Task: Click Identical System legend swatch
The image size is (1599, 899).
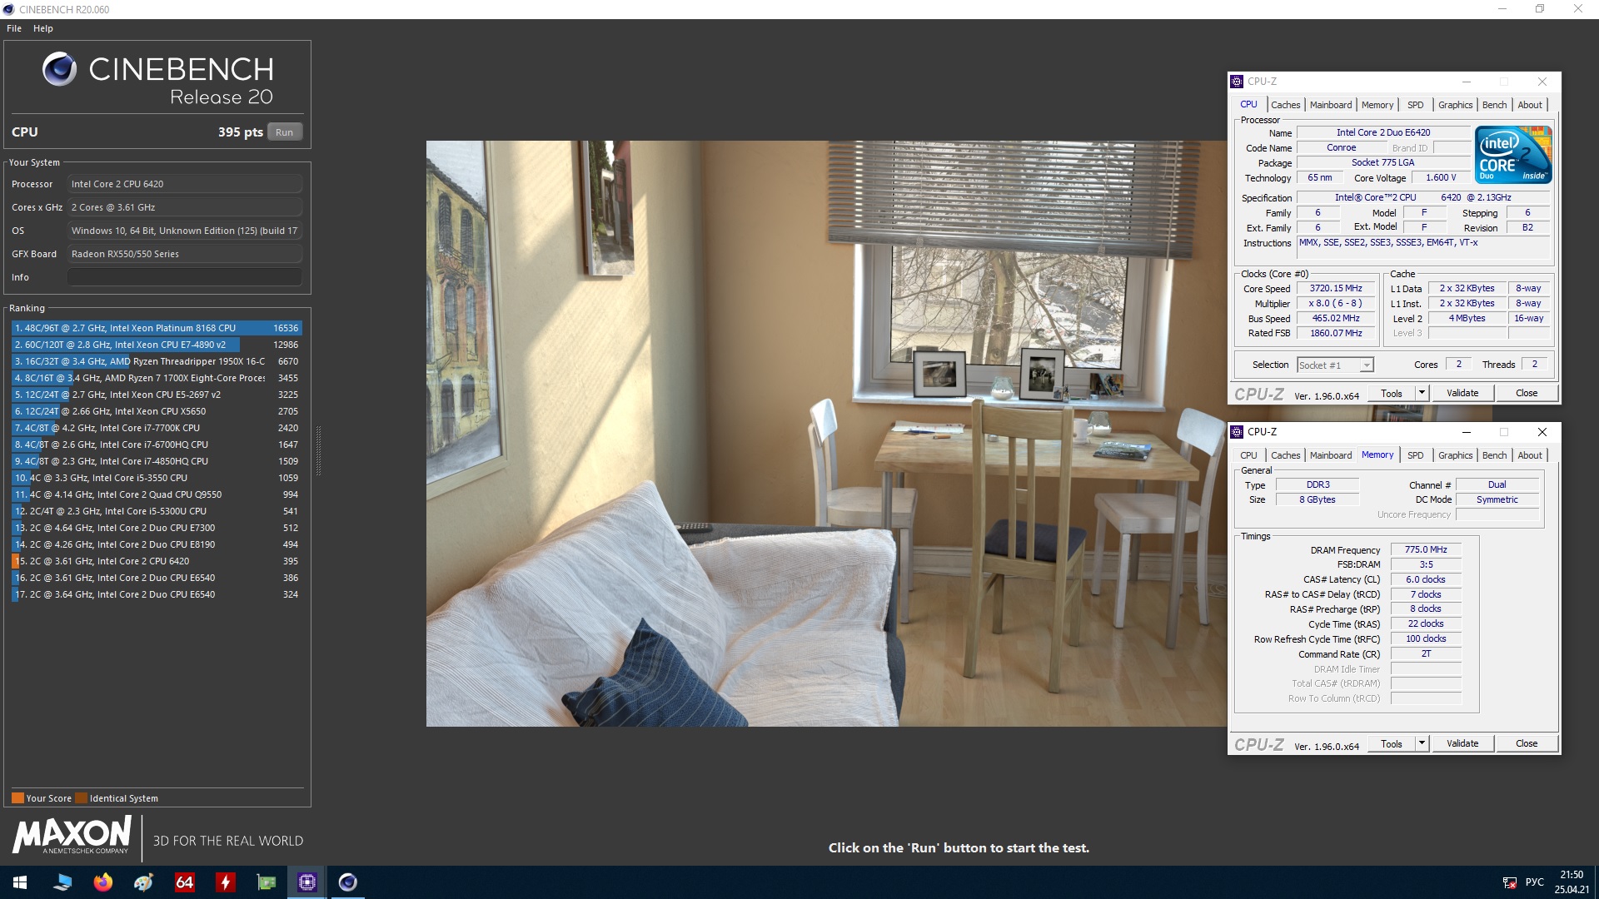Action: click(x=81, y=798)
